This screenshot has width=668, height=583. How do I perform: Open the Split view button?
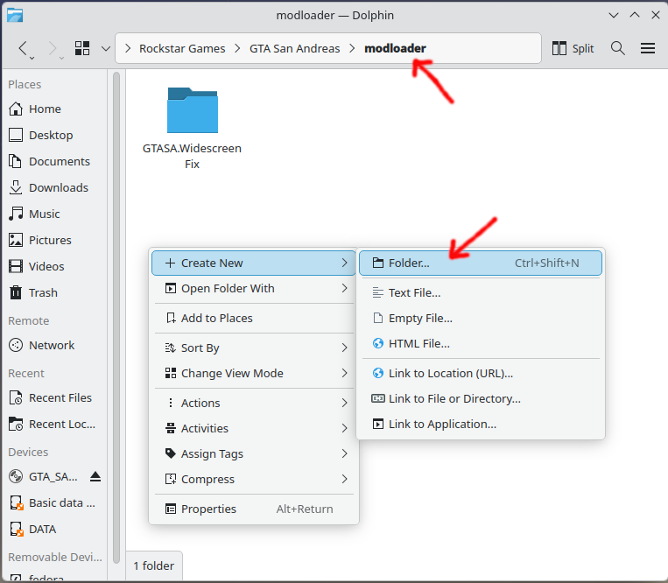tap(573, 48)
